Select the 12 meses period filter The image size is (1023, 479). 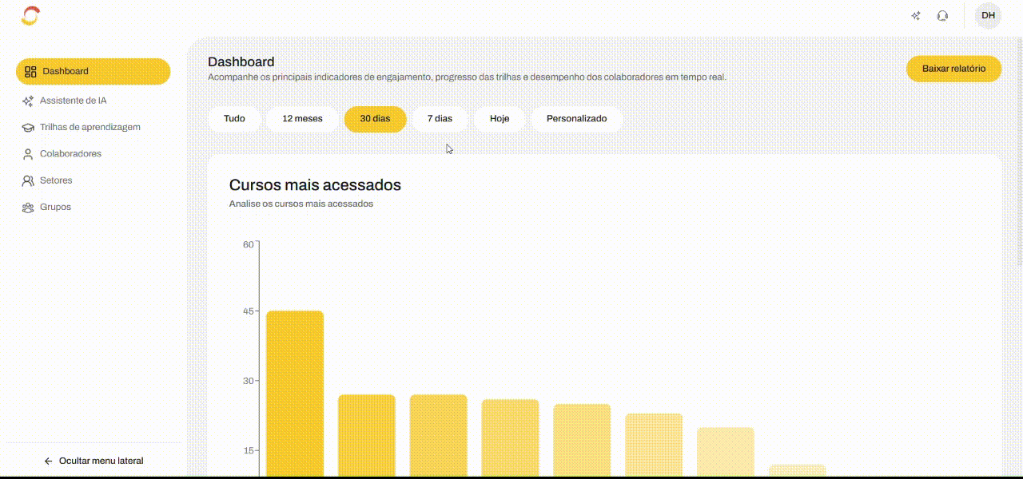click(x=302, y=119)
